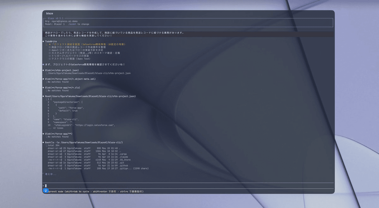Viewport: 379px width, 208px height.
Task: Expand the '... +2 lines' truncated output
Action: (56, 128)
